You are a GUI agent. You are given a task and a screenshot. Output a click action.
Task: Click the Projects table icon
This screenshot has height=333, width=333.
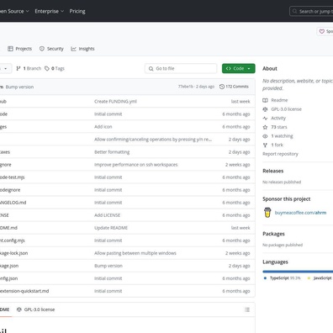point(10,49)
